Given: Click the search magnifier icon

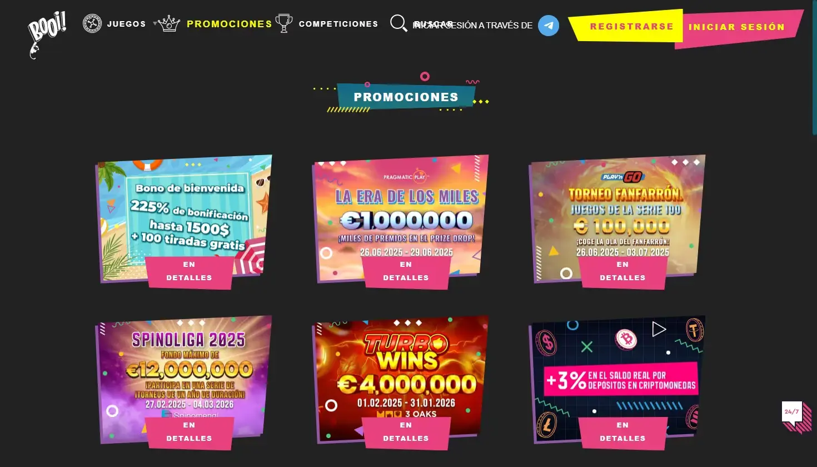Looking at the screenshot, I should [x=398, y=23].
